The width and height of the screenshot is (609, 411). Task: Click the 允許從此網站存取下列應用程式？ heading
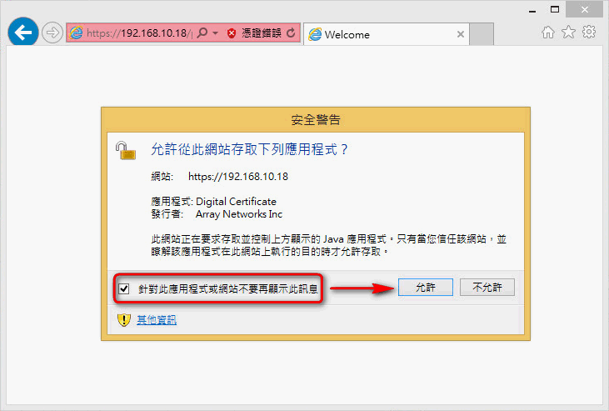[249, 149]
